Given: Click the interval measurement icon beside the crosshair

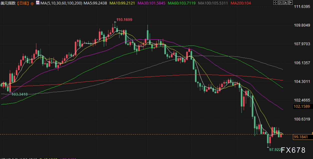Looking at the screenshot, I should click(x=281, y=3).
